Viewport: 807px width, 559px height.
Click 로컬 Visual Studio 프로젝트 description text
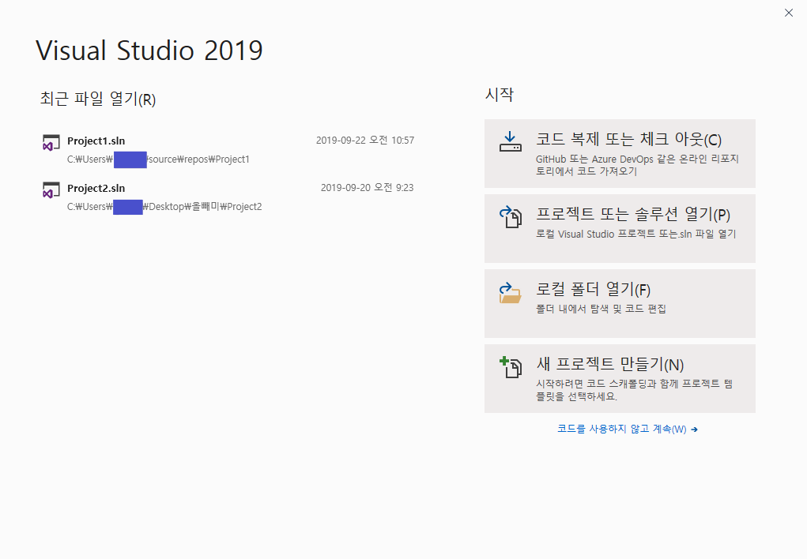tap(636, 234)
